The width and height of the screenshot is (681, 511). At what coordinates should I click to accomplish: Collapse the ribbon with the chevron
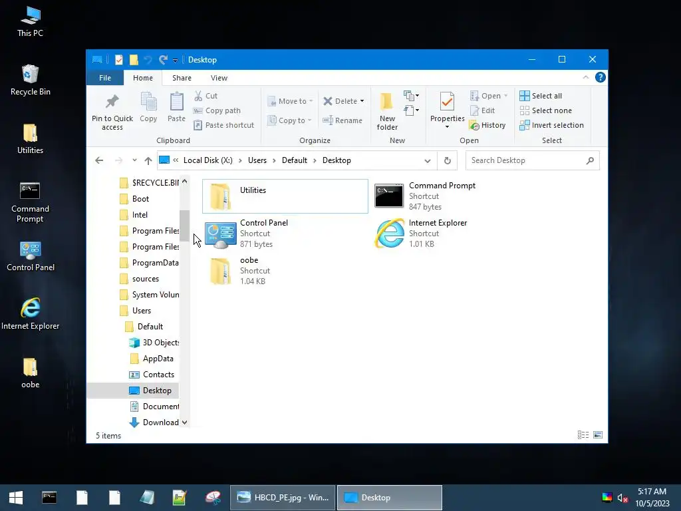pos(585,77)
